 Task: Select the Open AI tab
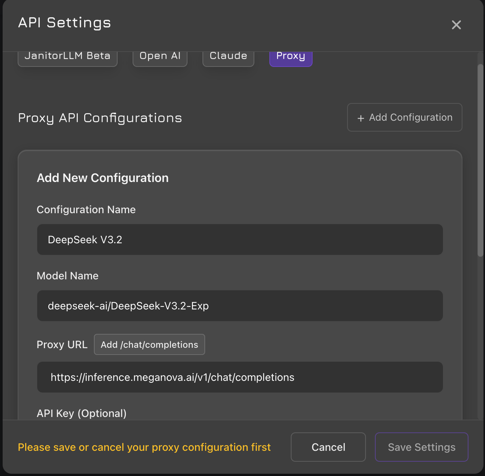click(160, 57)
